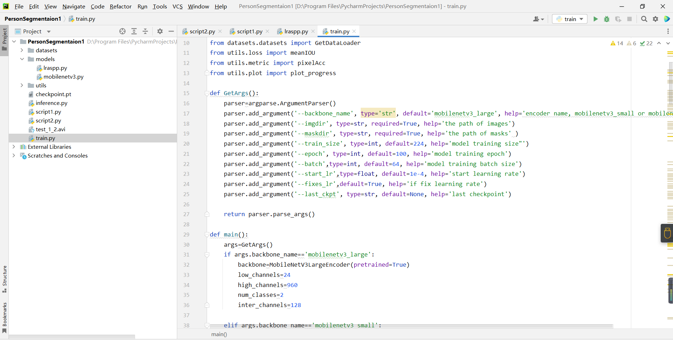Viewport: 673px width, 340px height.
Task: Open the JetBrains toolbox colorful icon
Action: (x=667, y=19)
